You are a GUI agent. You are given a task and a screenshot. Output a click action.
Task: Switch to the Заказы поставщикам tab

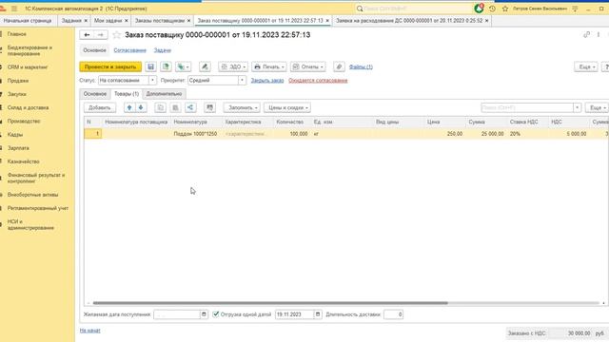click(160, 21)
